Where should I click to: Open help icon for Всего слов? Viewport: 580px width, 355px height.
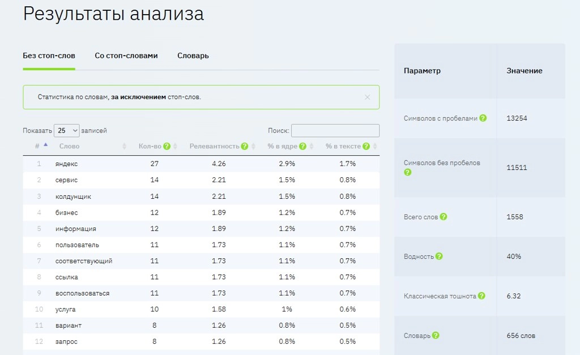(443, 217)
